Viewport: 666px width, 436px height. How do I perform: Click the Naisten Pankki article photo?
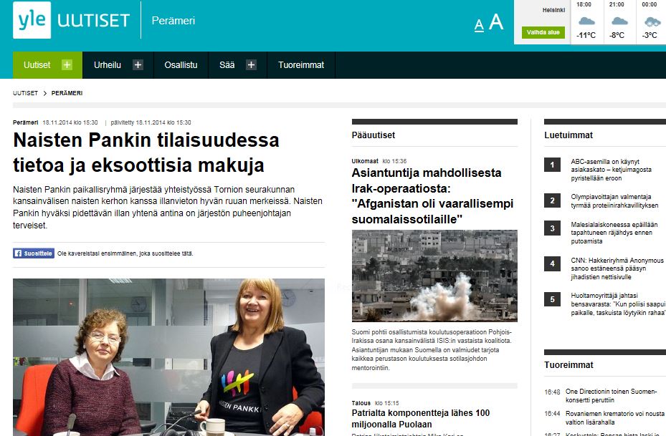point(168,357)
